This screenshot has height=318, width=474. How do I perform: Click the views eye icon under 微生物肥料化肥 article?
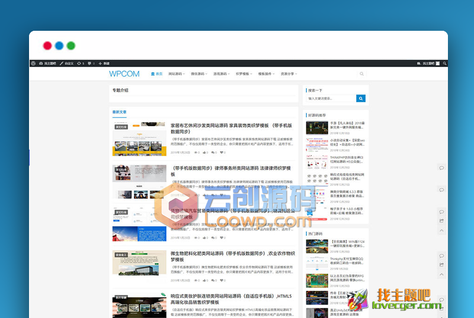click(x=197, y=281)
